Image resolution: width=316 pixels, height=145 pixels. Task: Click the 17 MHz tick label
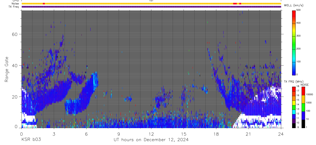tap(298, 91)
